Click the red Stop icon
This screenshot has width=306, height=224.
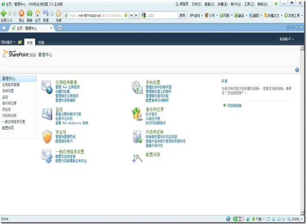21,13
